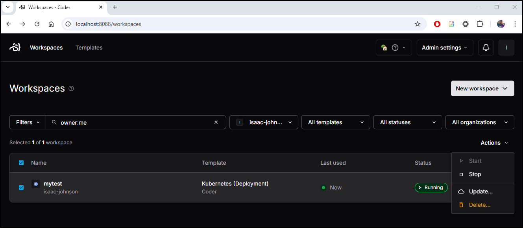Open new browser tab with plus
523x228 pixels.
point(115,7)
